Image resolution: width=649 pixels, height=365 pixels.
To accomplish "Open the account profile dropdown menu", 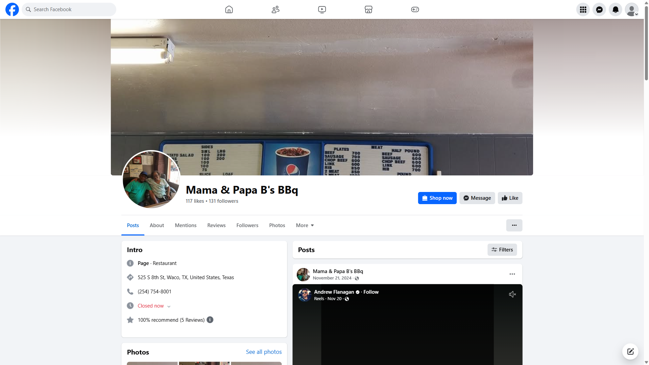I will pyautogui.click(x=631, y=9).
